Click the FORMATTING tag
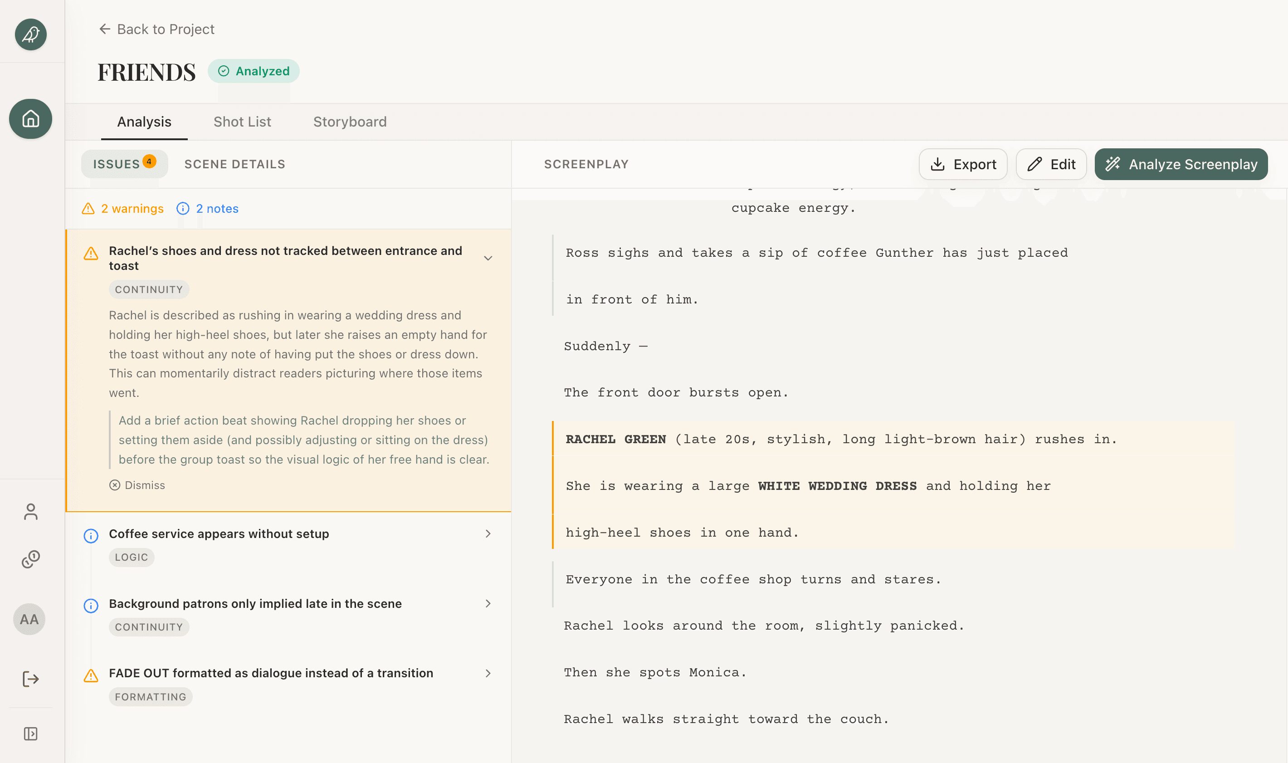The width and height of the screenshot is (1288, 763). (151, 697)
